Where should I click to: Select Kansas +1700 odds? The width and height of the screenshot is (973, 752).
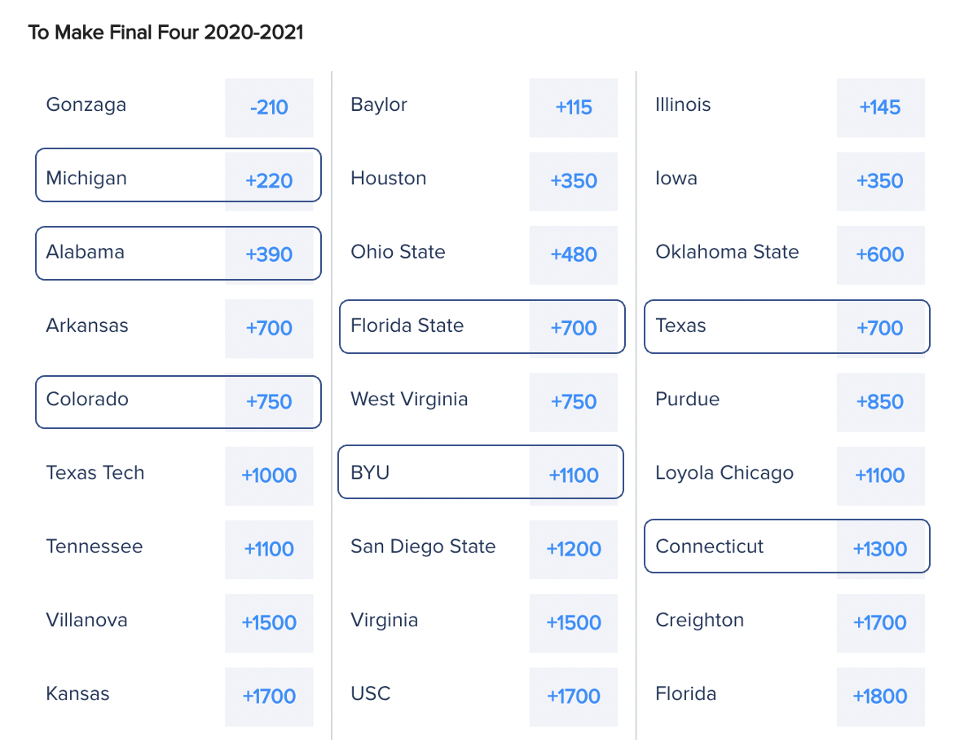(269, 697)
